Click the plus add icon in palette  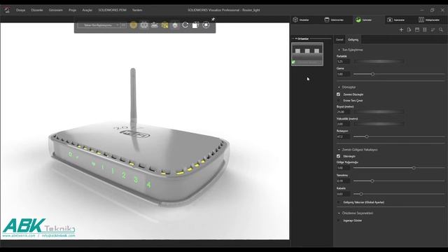401,29
